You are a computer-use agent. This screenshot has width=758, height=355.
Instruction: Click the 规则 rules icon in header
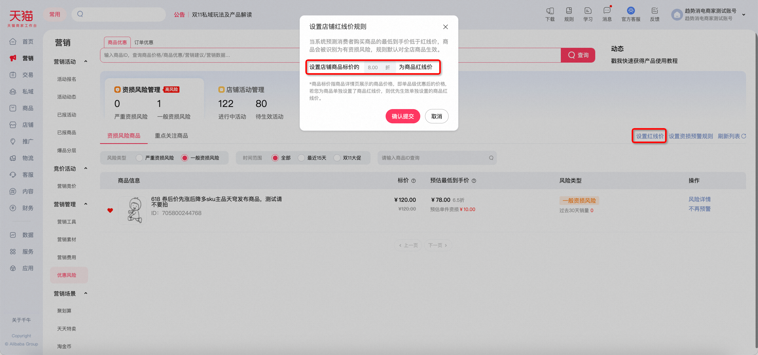[569, 11]
